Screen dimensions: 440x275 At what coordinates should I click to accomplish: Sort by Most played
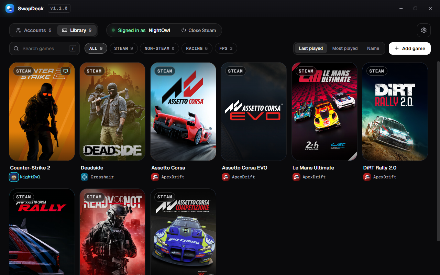pos(345,48)
